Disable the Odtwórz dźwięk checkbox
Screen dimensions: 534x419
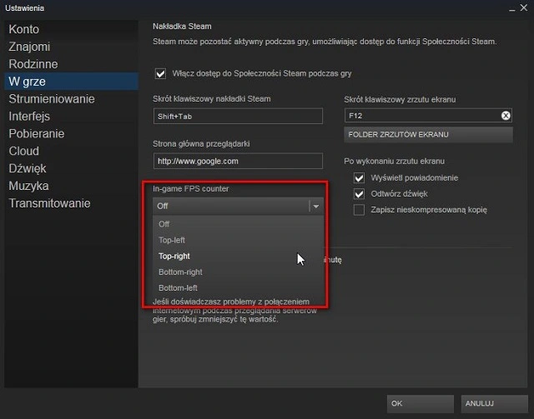click(360, 193)
